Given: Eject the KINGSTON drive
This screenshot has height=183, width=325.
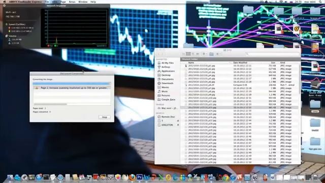Looking at the screenshot, I should [178, 125].
